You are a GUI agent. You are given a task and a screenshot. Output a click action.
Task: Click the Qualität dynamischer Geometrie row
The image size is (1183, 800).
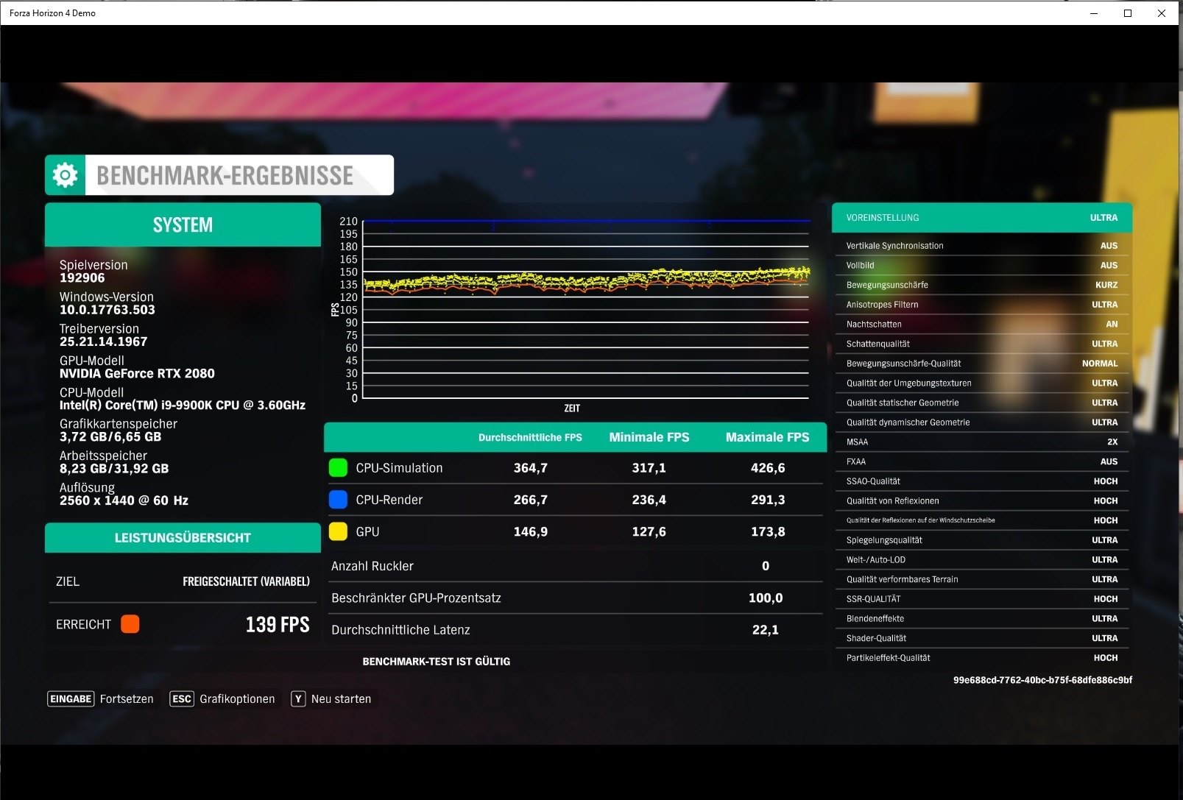click(x=982, y=422)
